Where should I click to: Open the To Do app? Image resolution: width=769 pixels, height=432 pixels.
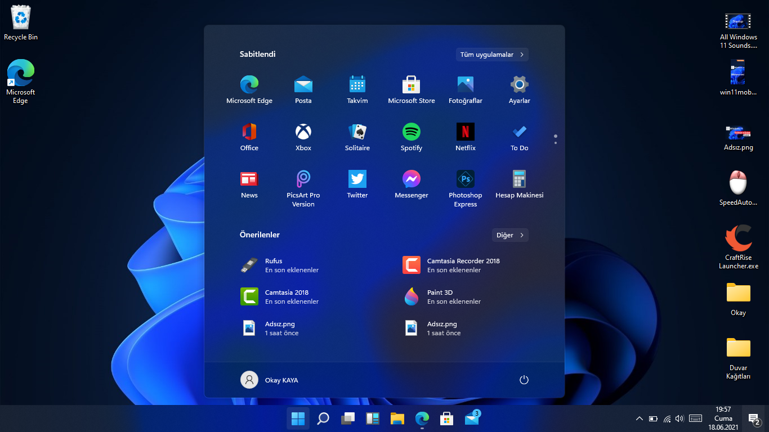[520, 137]
